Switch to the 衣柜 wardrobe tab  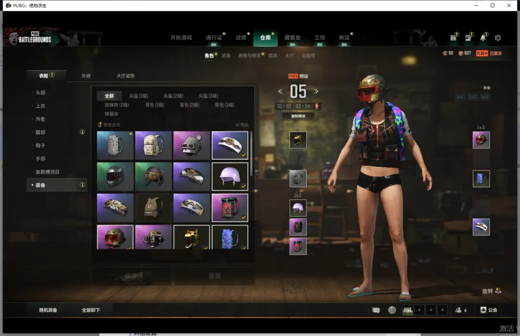46,76
